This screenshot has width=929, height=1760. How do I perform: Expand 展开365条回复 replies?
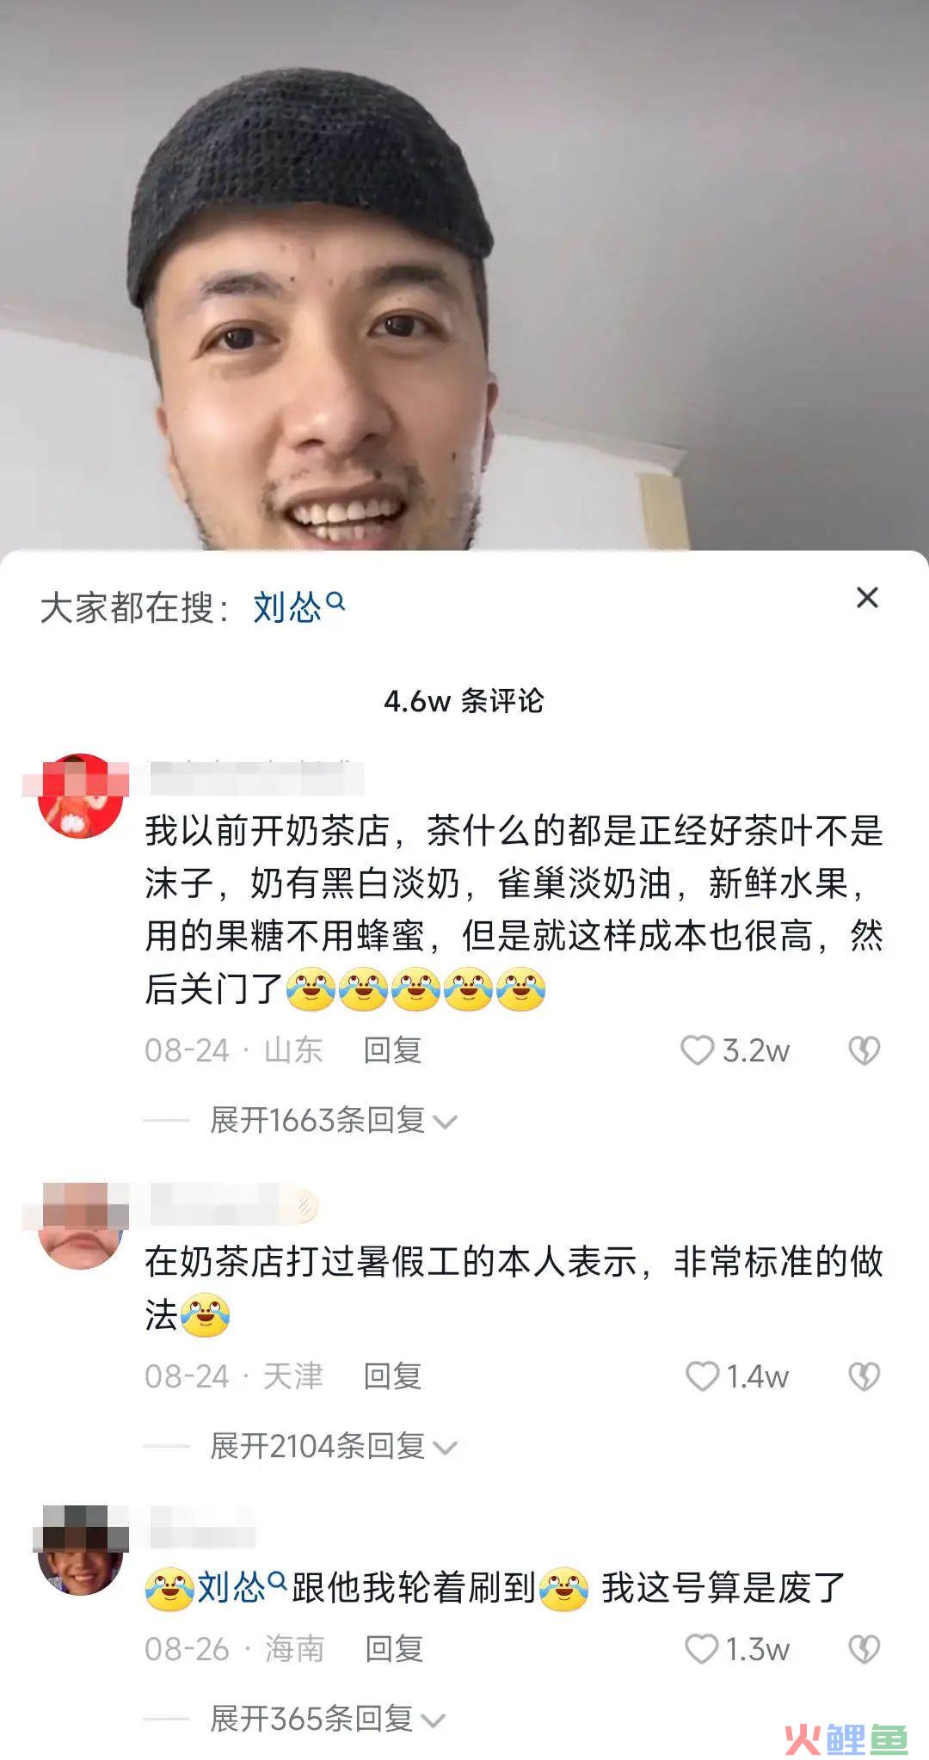tap(328, 1719)
